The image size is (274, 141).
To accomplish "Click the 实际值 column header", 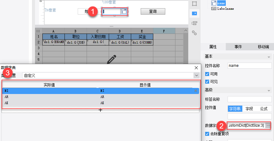I will (49, 85).
